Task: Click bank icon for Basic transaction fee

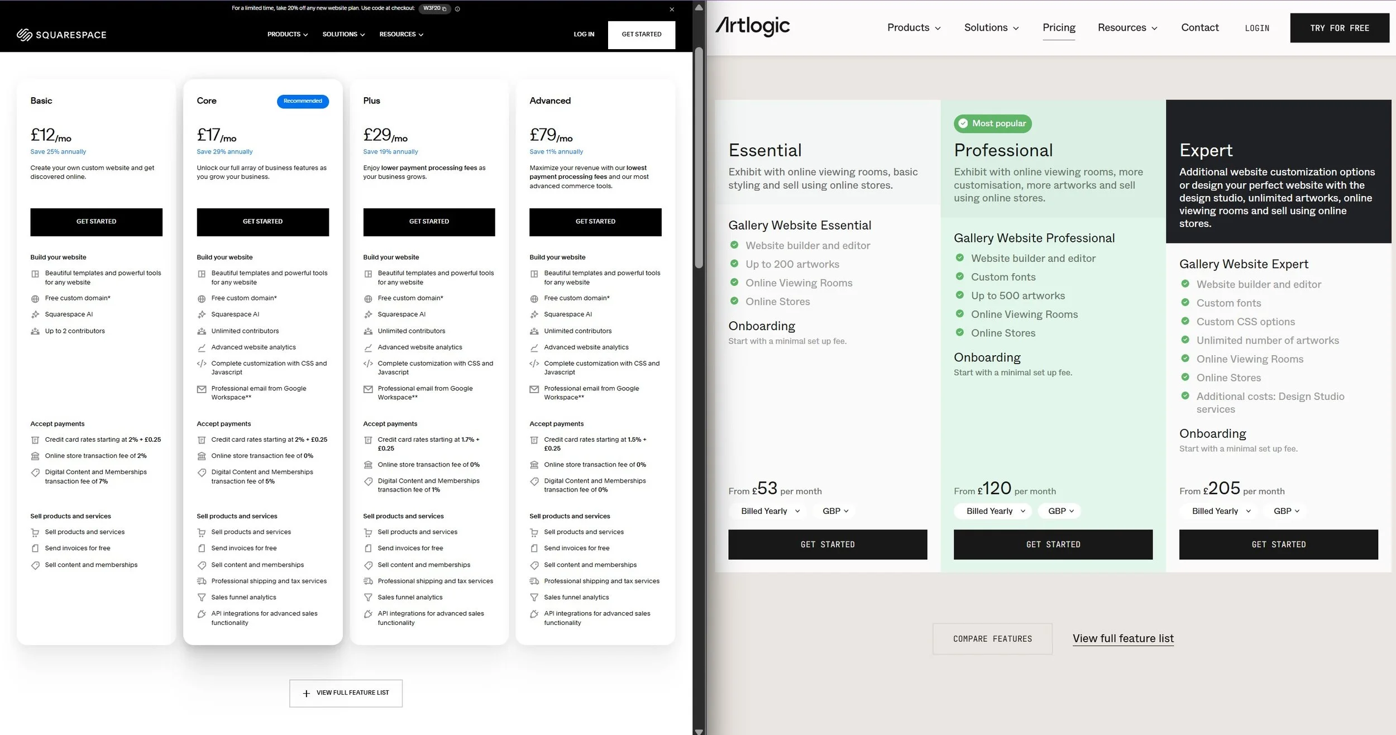Action: [x=35, y=456]
